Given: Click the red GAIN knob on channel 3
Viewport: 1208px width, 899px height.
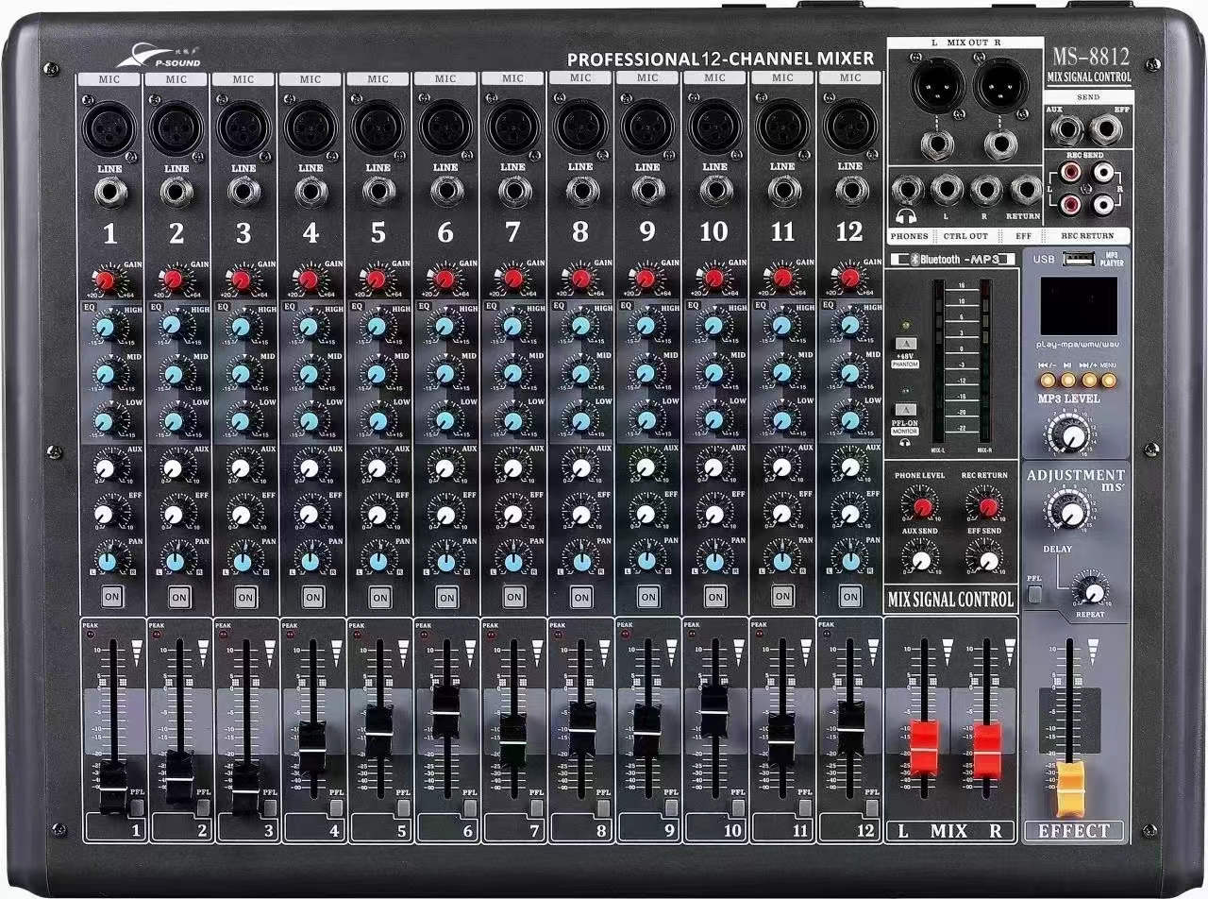Looking at the screenshot, I should pyautogui.click(x=243, y=280).
